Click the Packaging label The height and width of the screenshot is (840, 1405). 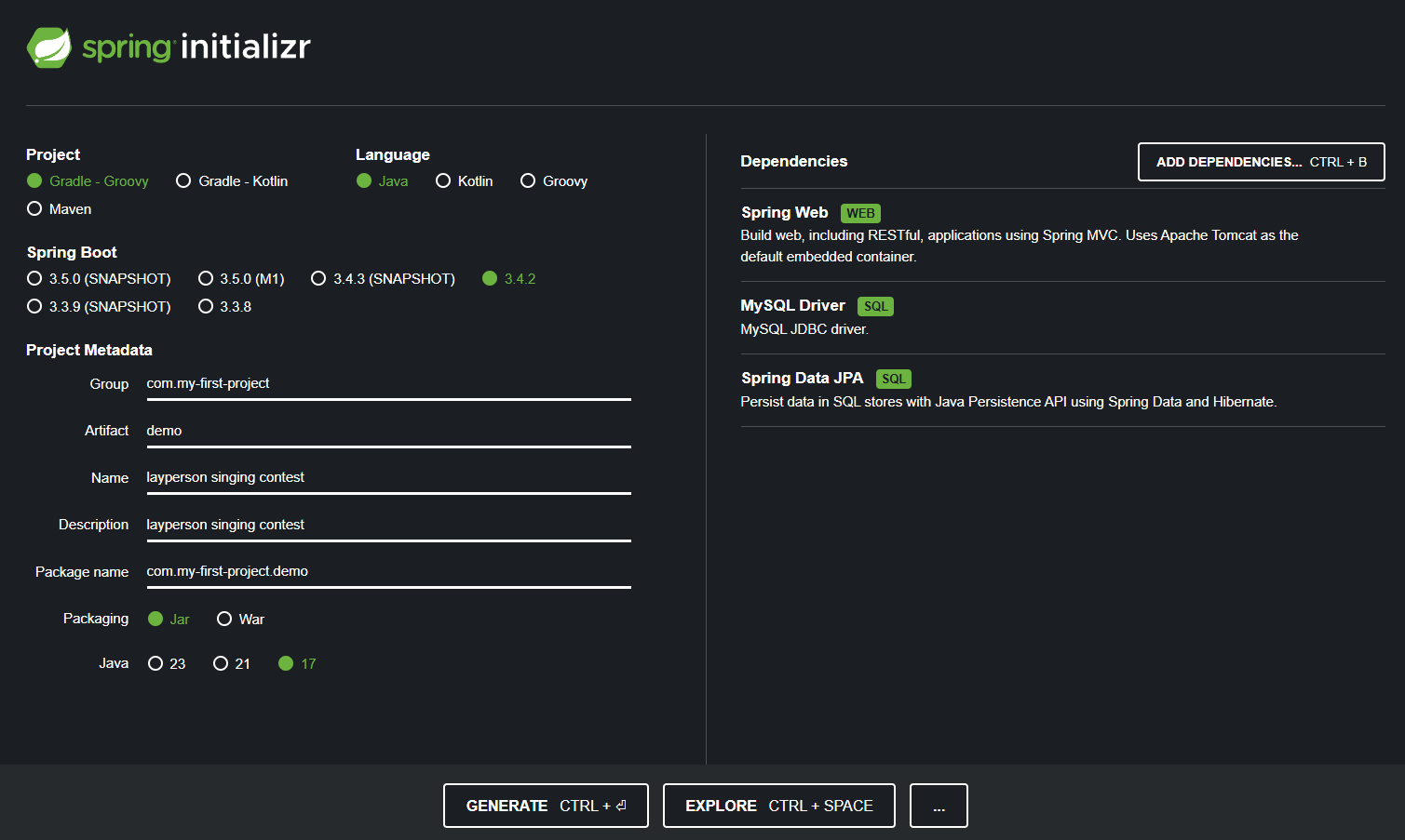click(x=96, y=619)
